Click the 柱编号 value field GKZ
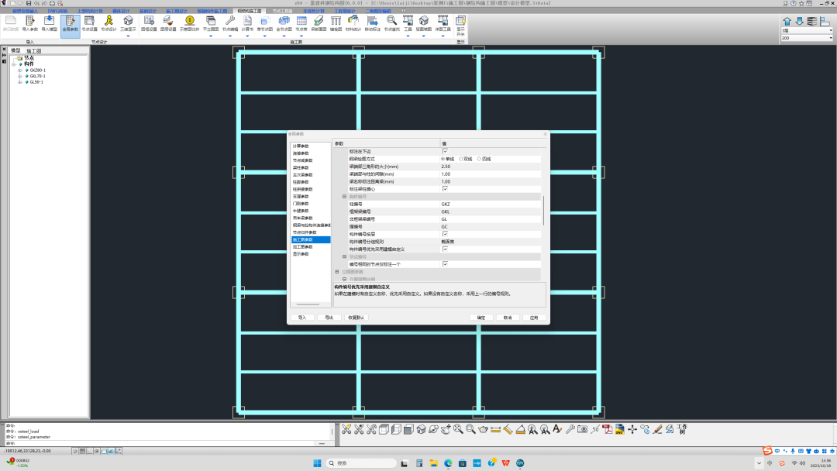The height and width of the screenshot is (471, 837). point(491,204)
